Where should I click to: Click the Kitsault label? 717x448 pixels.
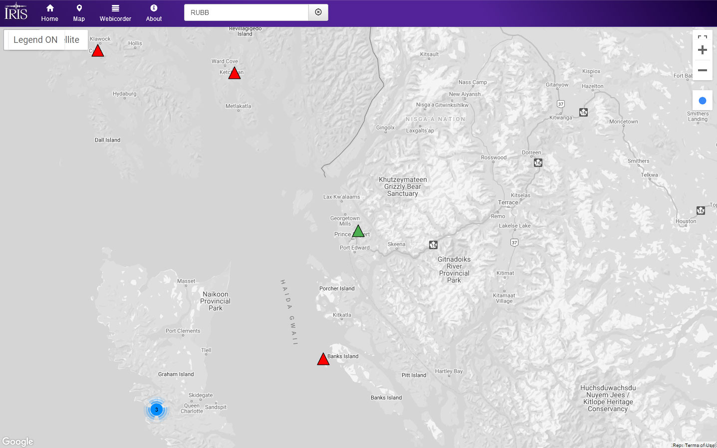(x=429, y=54)
